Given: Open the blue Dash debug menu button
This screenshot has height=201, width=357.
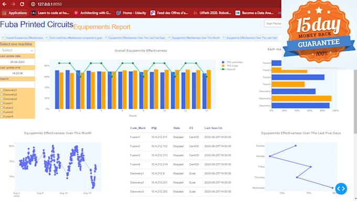Looking at the screenshot, I should pyautogui.click(x=341, y=188).
